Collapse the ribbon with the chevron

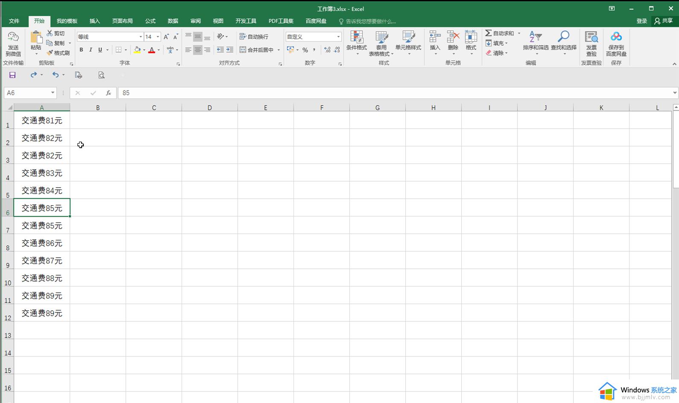(x=674, y=64)
